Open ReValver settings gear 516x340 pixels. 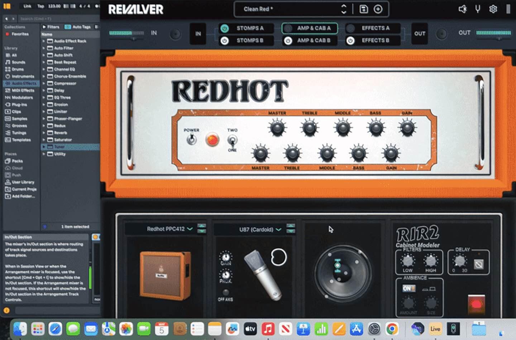(493, 9)
